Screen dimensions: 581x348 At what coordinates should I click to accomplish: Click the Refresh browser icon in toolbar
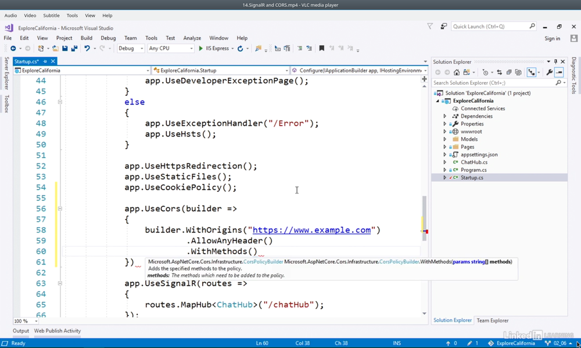point(240,48)
